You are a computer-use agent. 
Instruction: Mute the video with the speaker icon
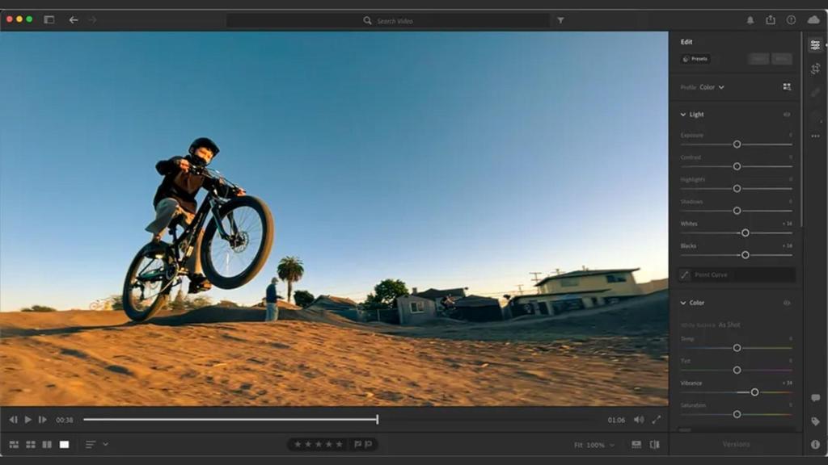[638, 420]
